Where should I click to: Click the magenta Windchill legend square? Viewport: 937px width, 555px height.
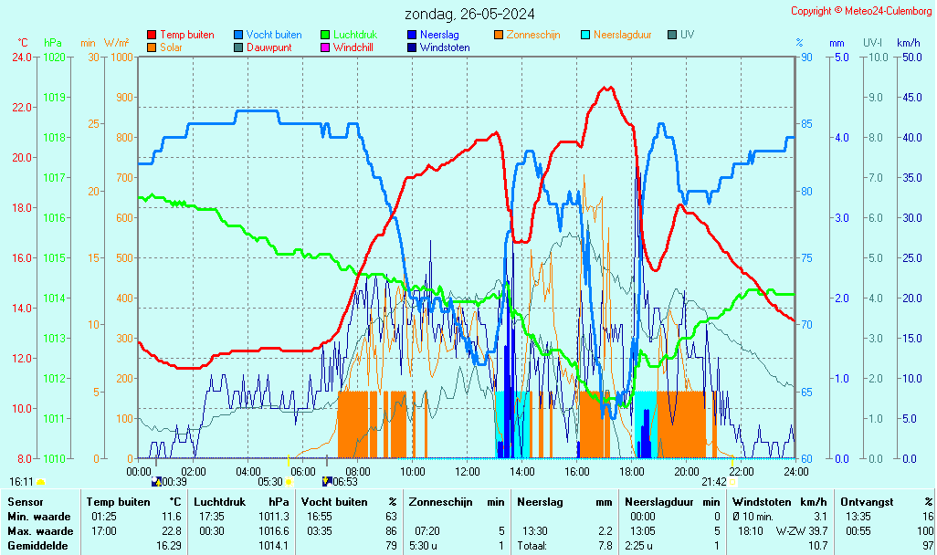click(325, 47)
